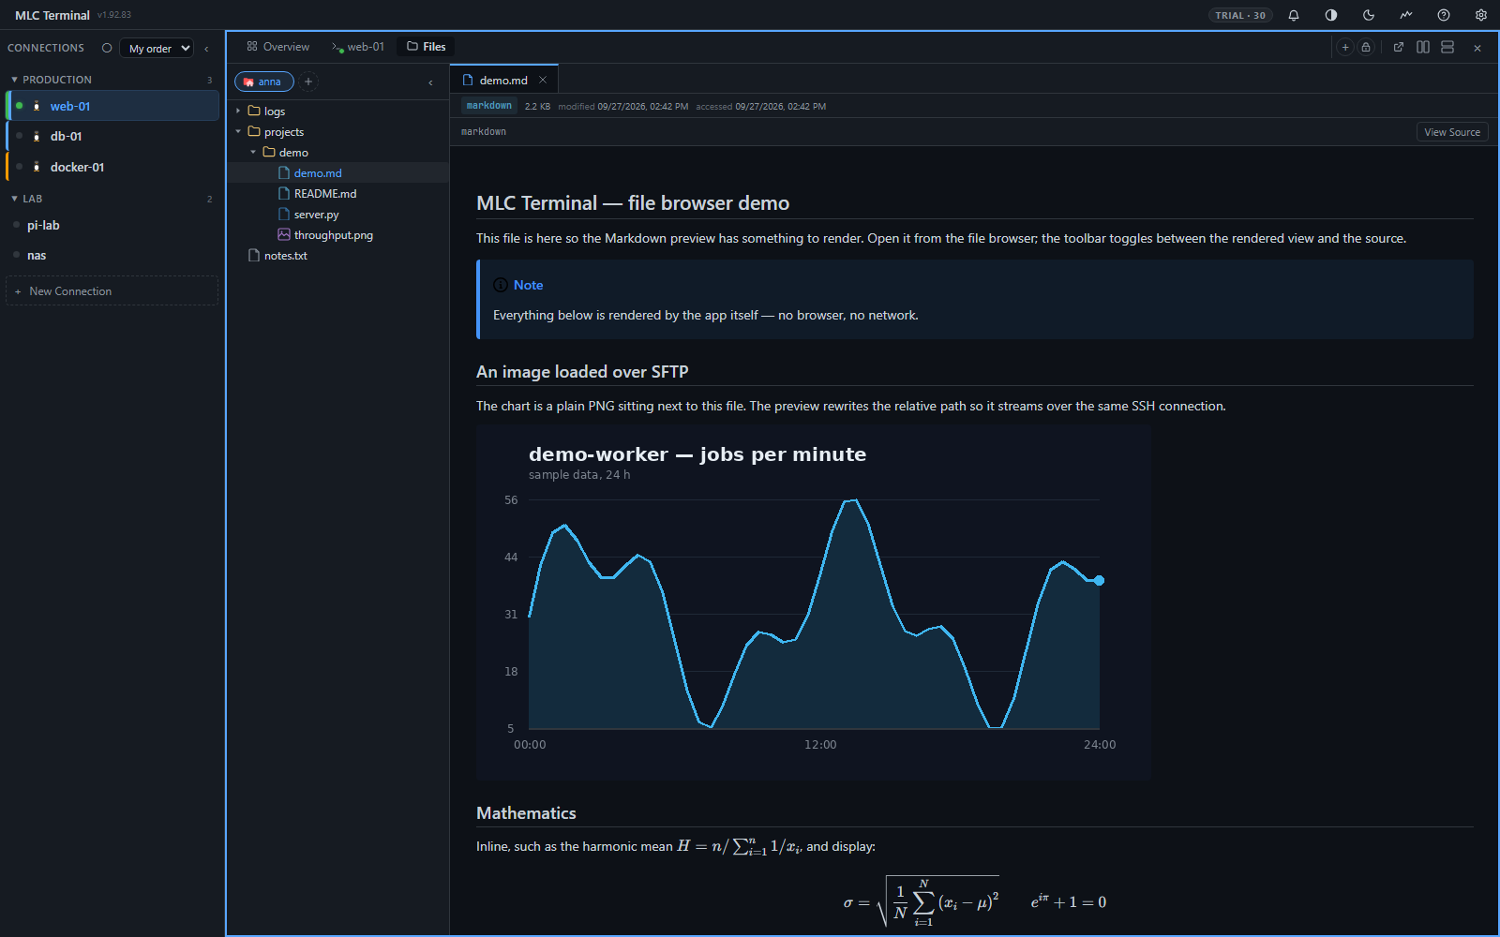Collapse the connections sidebar chevron

click(x=206, y=49)
